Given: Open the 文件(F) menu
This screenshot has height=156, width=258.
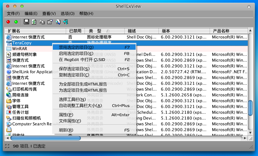Looking at the screenshot, I should [x=13, y=14].
